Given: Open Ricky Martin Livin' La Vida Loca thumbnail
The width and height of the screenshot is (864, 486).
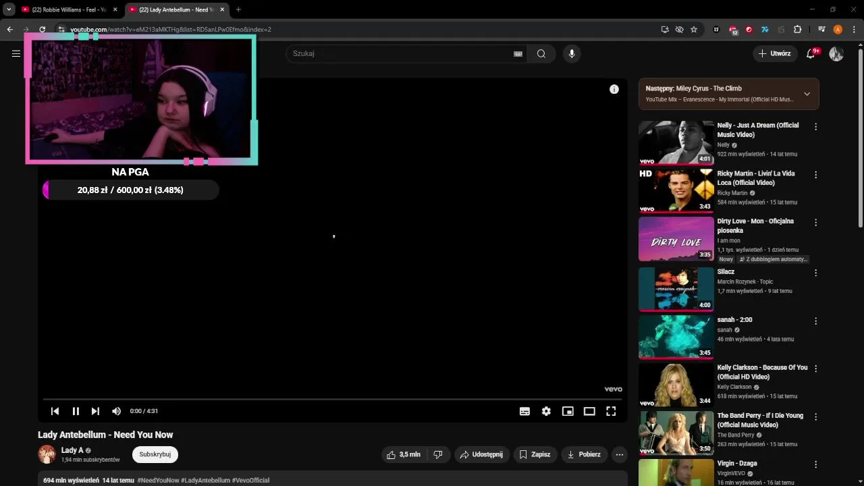Looking at the screenshot, I should (x=676, y=190).
